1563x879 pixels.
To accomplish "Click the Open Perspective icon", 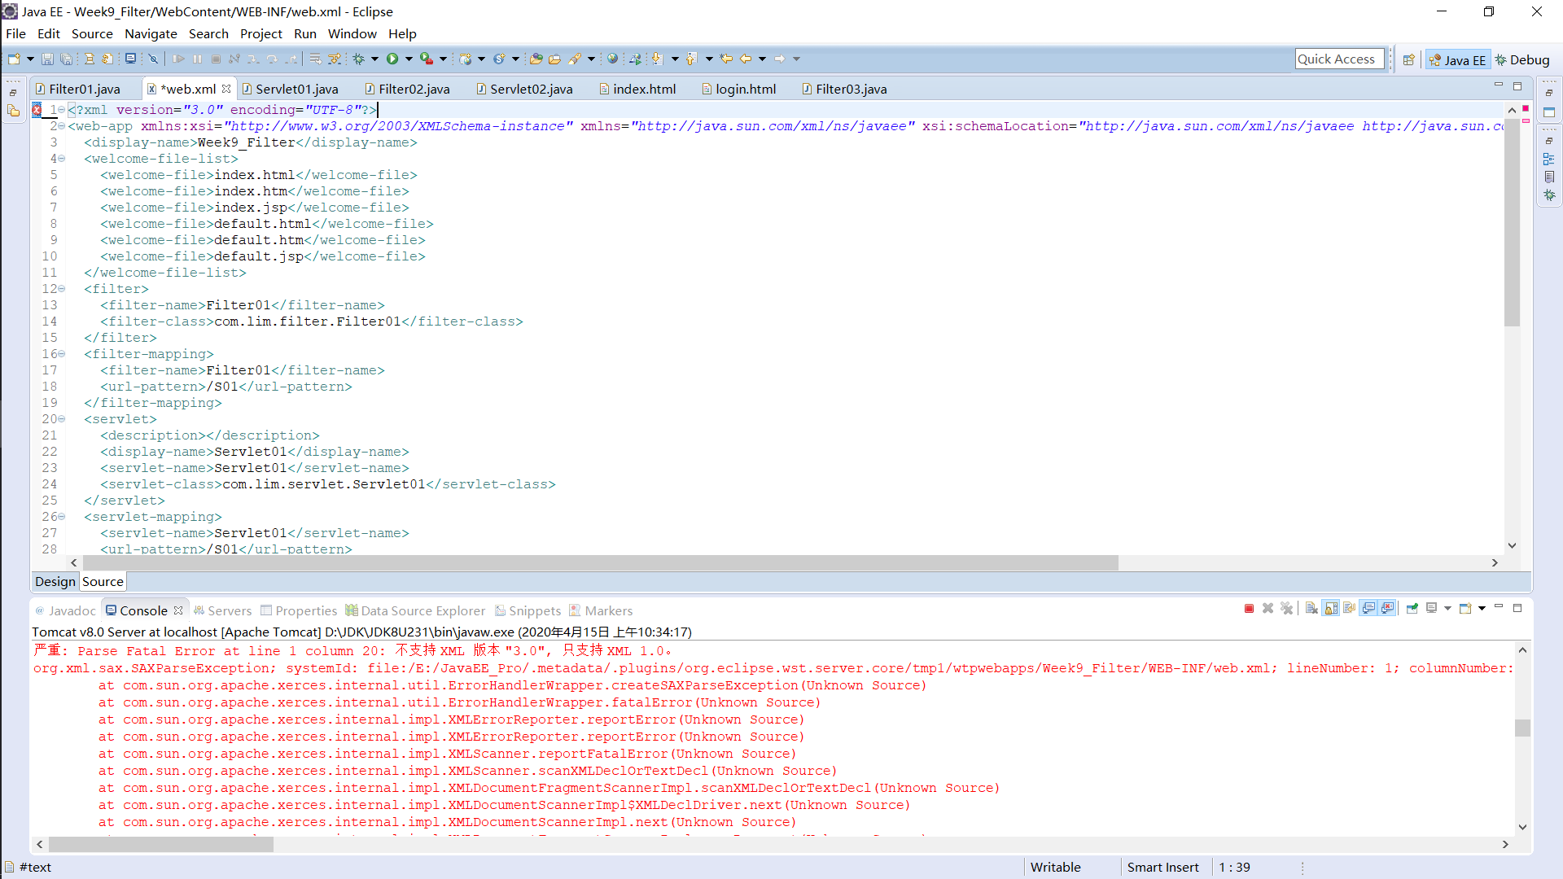I will click(1409, 59).
